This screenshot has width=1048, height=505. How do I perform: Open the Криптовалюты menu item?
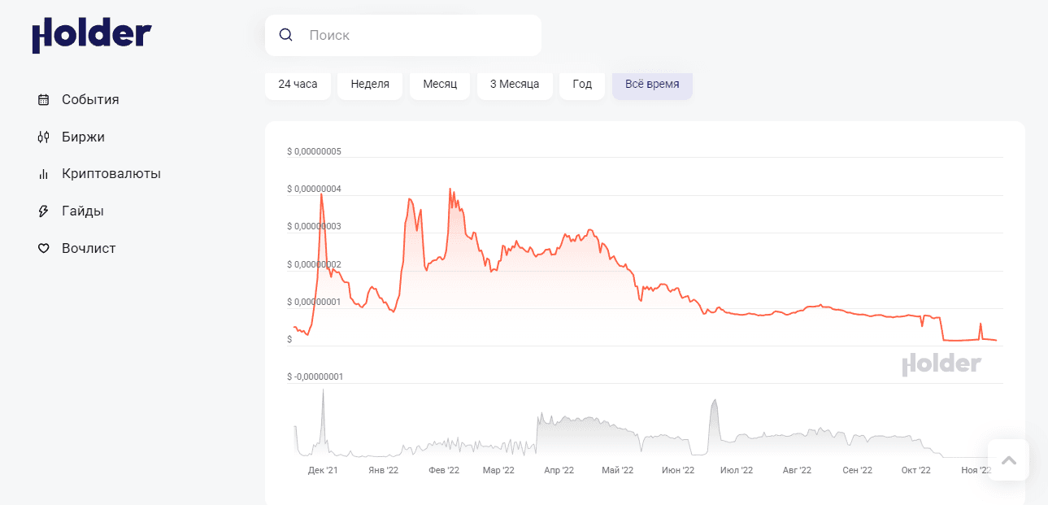pos(111,174)
